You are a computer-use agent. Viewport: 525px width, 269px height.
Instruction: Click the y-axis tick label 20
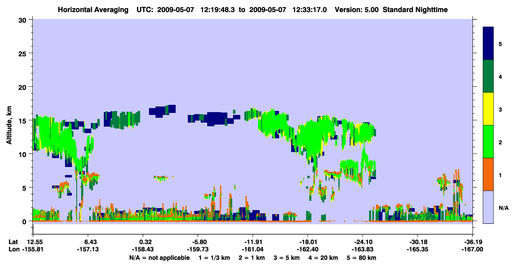pos(23,87)
